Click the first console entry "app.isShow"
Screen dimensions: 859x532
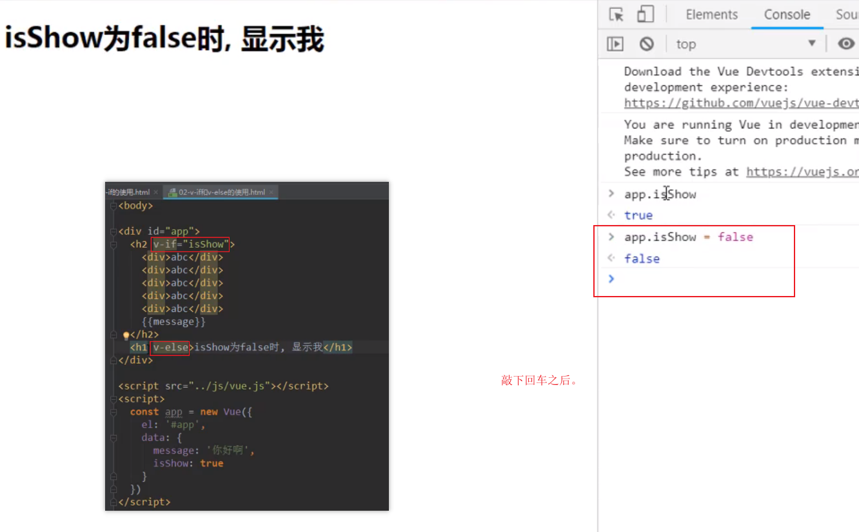tap(660, 194)
